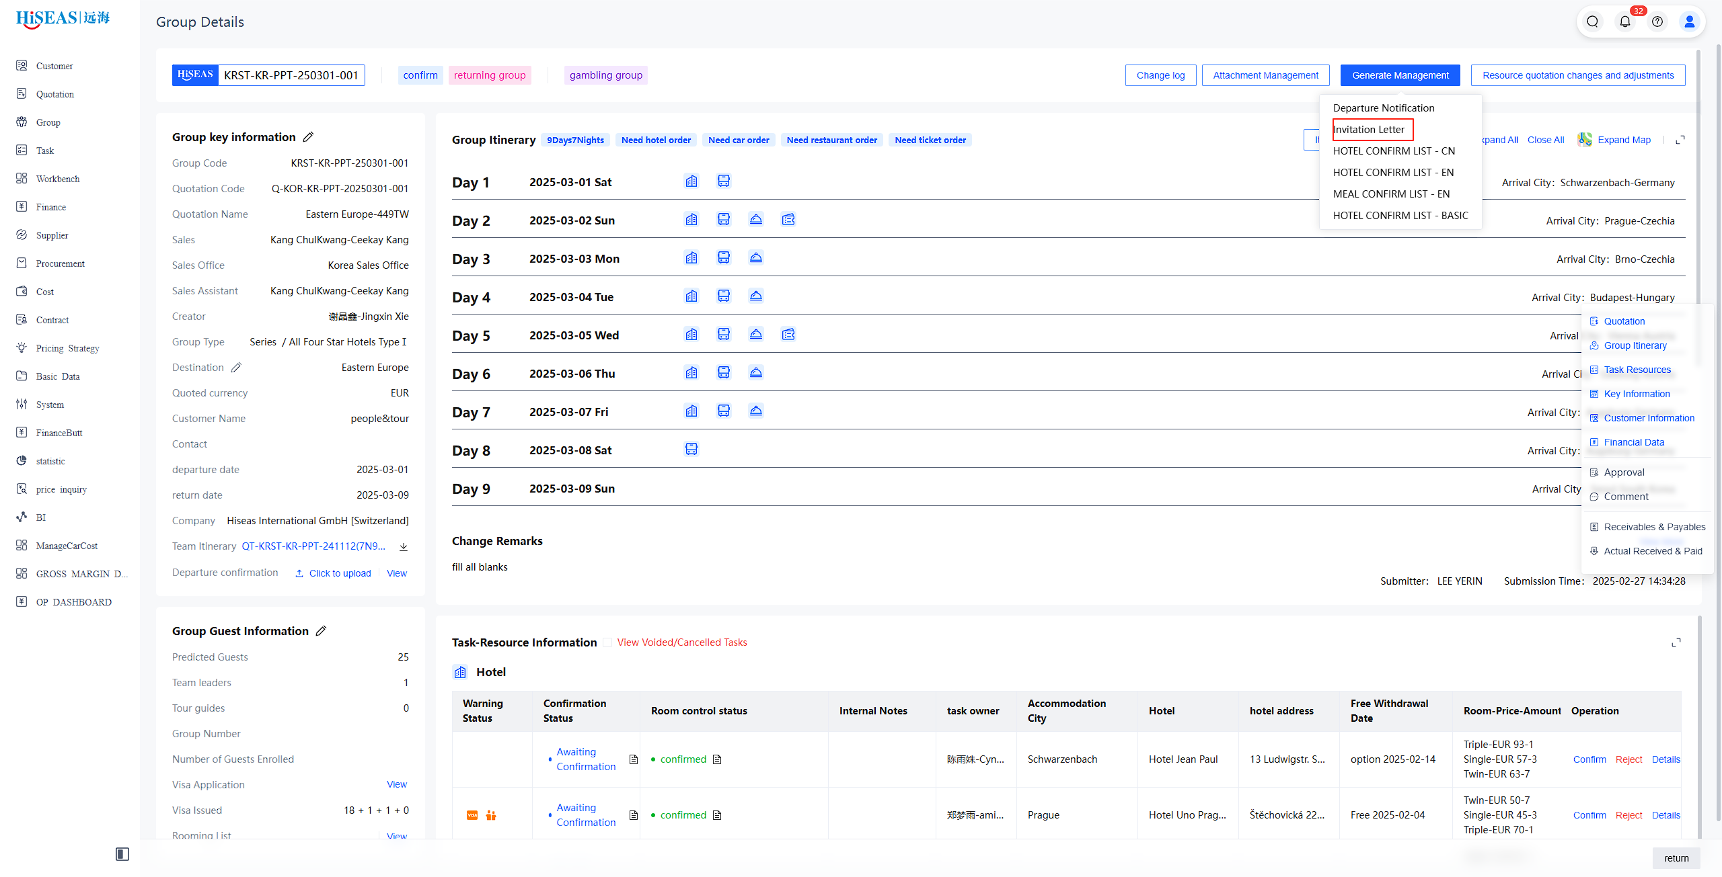Open the search icon in top bar
1722x877 pixels.
(x=1592, y=22)
